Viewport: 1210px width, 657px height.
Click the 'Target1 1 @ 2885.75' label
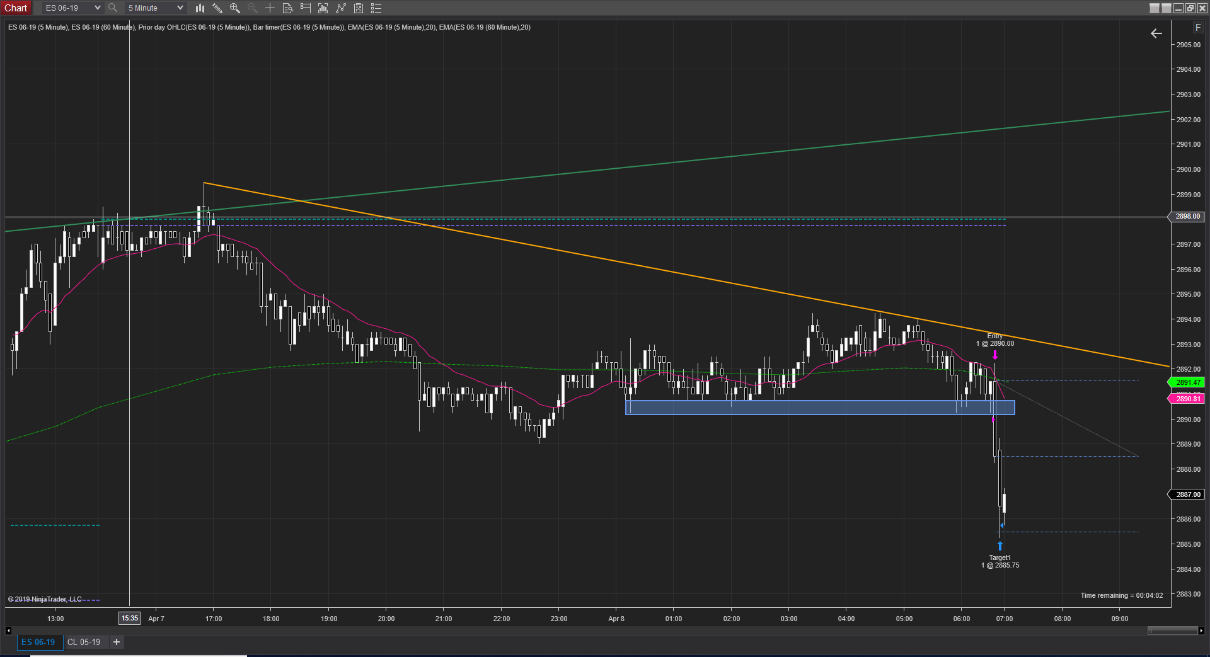1000,561
